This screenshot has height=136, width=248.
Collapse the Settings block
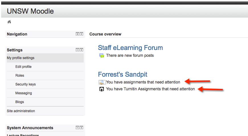[x=77, y=50]
